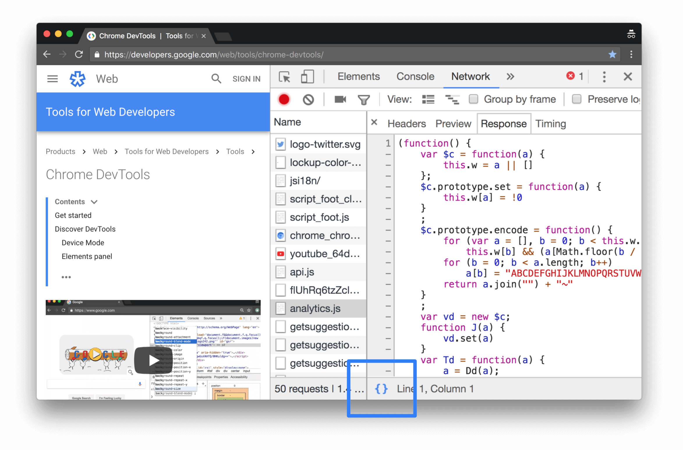
Task: Select the Response tab
Action: click(x=503, y=123)
